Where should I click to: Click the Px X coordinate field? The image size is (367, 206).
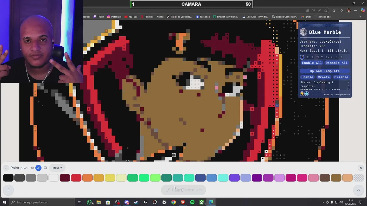coord(329,57)
